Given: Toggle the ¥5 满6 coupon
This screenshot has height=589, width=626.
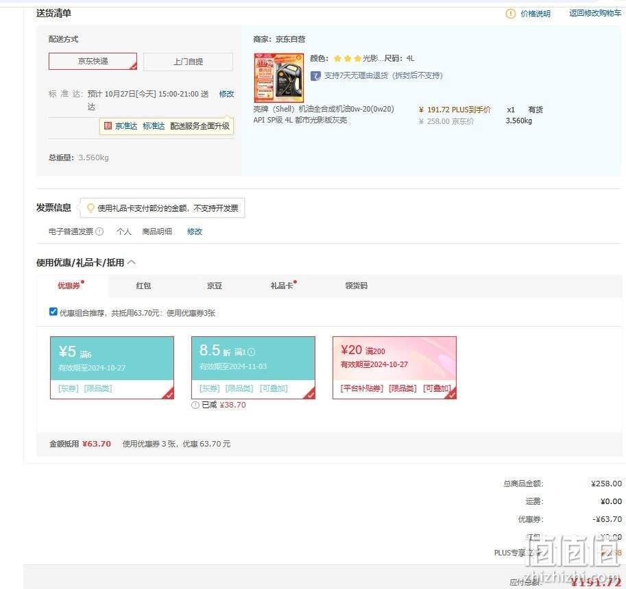Looking at the screenshot, I should [x=112, y=368].
